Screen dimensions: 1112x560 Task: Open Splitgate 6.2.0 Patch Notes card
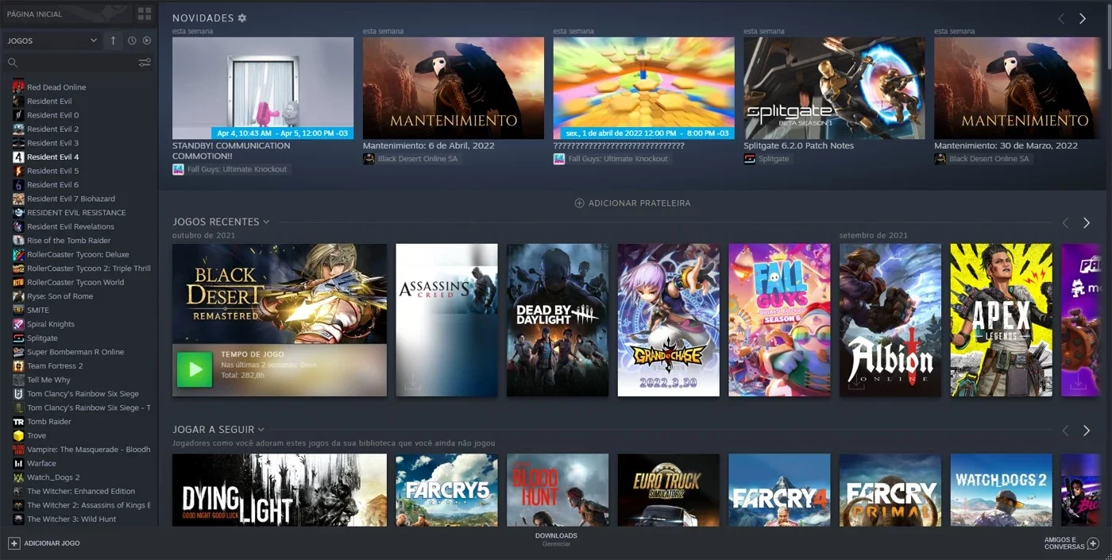tap(834, 88)
